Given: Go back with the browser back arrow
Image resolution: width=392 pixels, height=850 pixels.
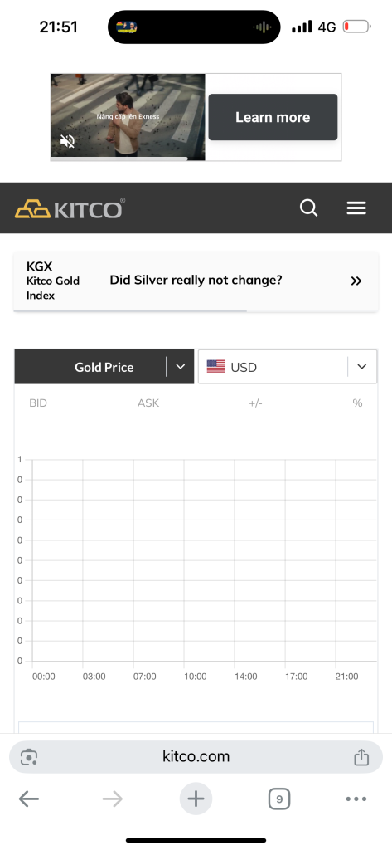Looking at the screenshot, I should 29,799.
